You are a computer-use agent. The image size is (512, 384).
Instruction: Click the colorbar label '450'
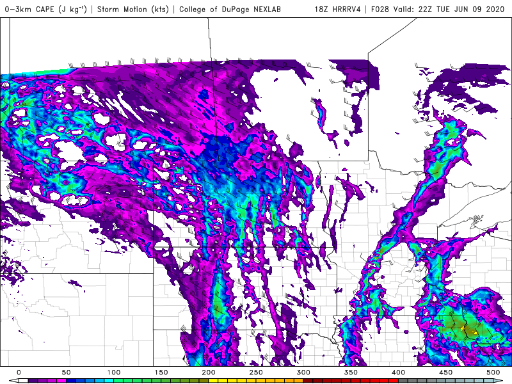coord(445,372)
